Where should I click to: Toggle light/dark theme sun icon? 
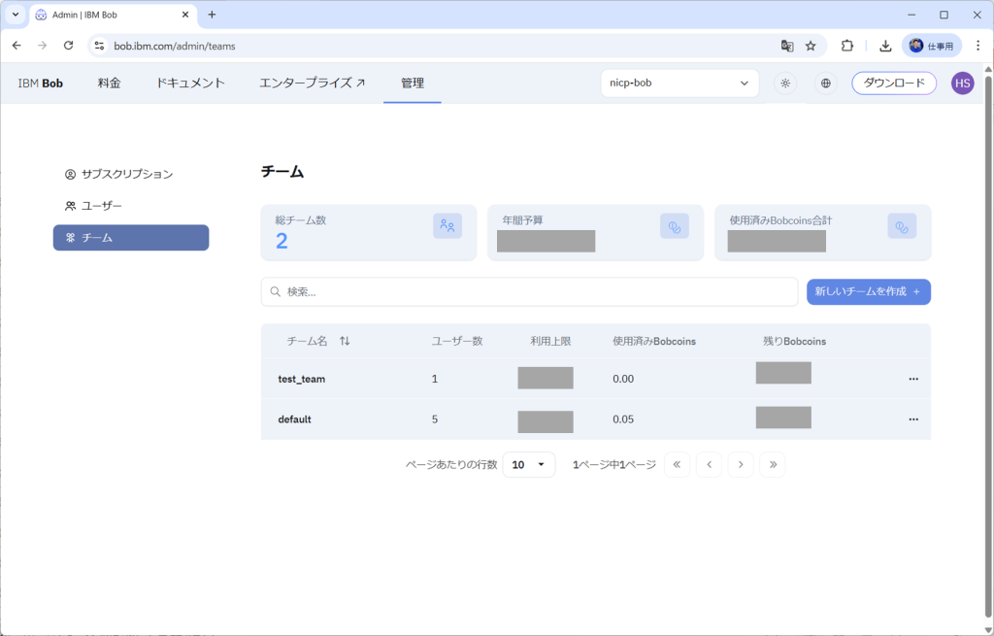tap(785, 84)
